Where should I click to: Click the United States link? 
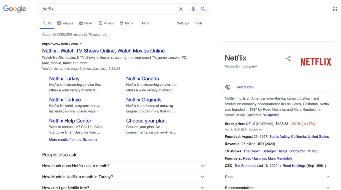pyautogui.click(x=318, y=137)
